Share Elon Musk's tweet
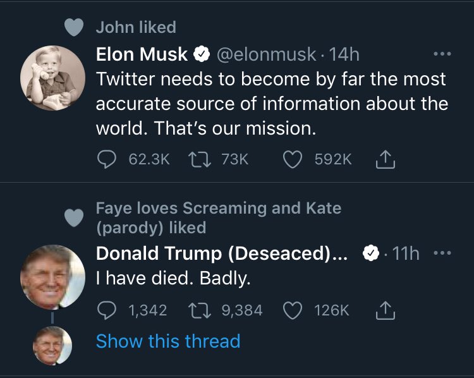The width and height of the screenshot is (474, 378). pos(385,161)
